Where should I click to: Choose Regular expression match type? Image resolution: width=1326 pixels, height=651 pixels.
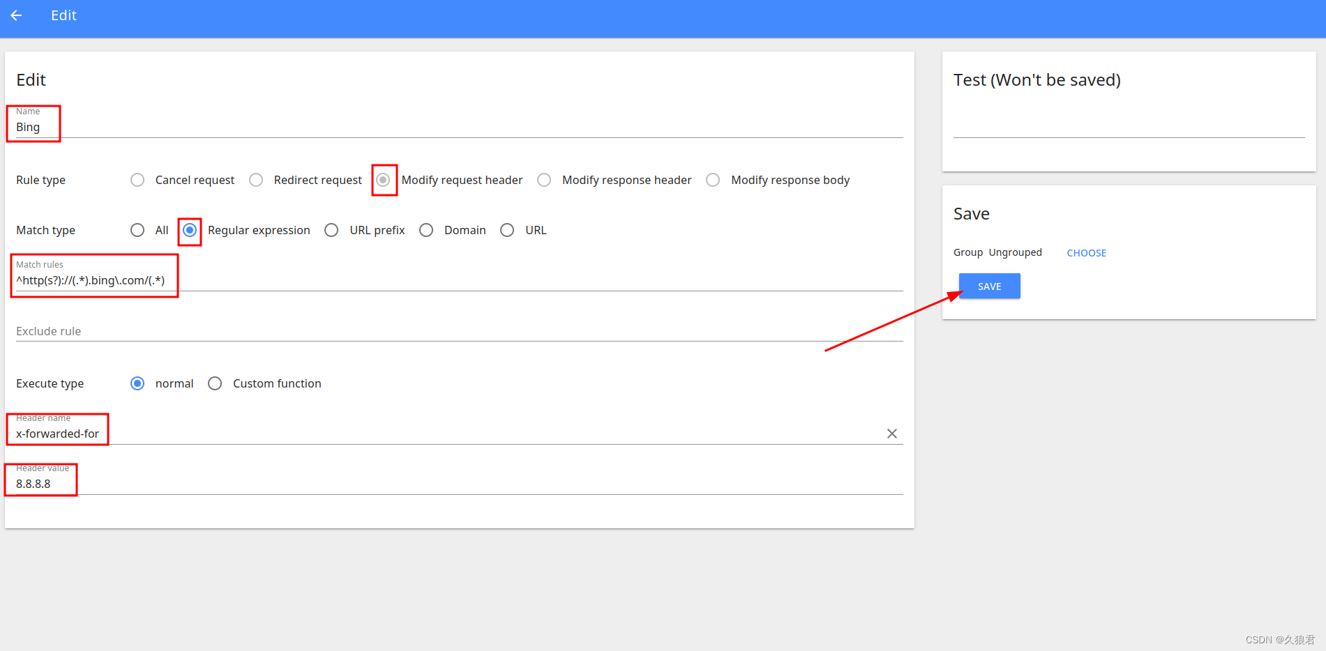(x=190, y=230)
